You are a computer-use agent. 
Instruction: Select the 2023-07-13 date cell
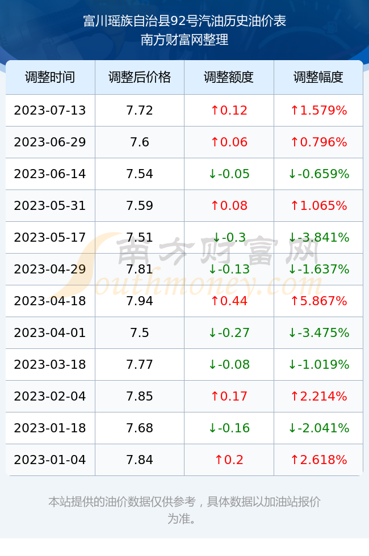(x=50, y=110)
